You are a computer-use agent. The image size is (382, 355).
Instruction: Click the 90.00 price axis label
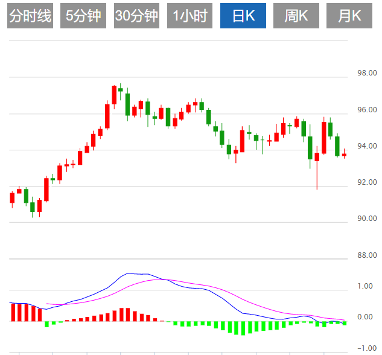click(x=367, y=219)
